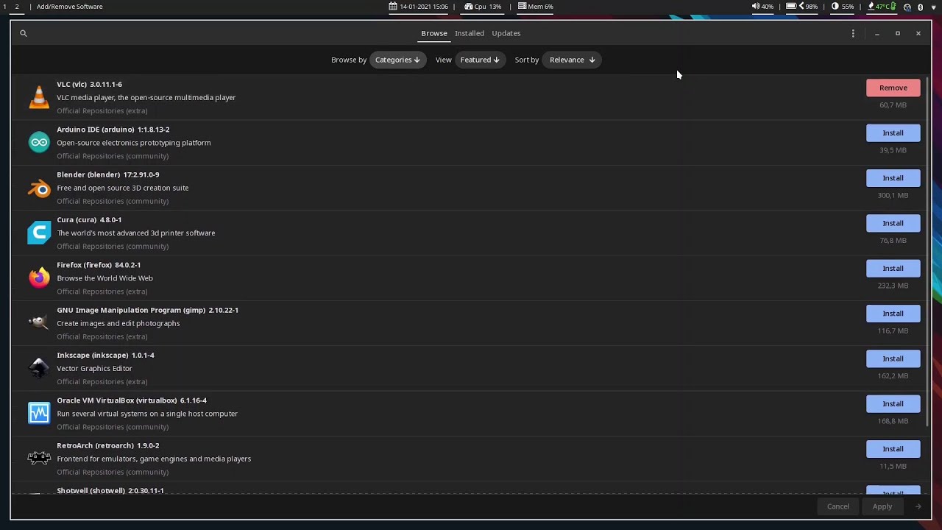Expand the Featured view dropdown

[x=480, y=60]
